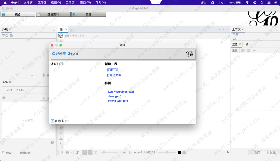The height and width of the screenshot is (161, 280).
Task: Click the 新建工程 link
Action: tap(113, 70)
